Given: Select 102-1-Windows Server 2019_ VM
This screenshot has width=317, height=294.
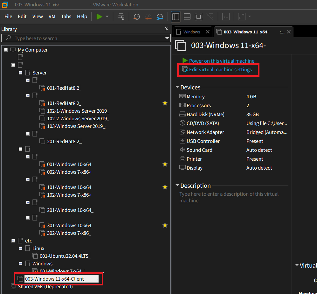Looking at the screenshot, I should (78, 111).
